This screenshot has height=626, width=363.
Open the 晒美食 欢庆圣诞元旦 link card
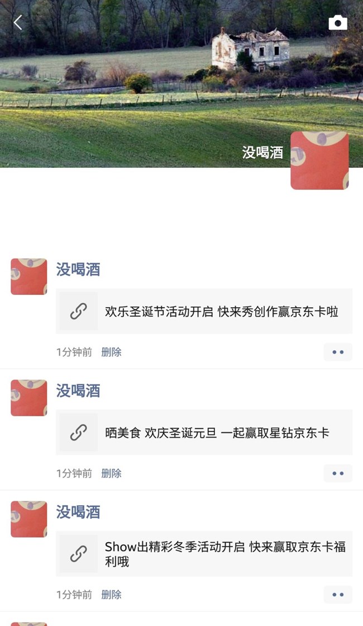tap(204, 432)
